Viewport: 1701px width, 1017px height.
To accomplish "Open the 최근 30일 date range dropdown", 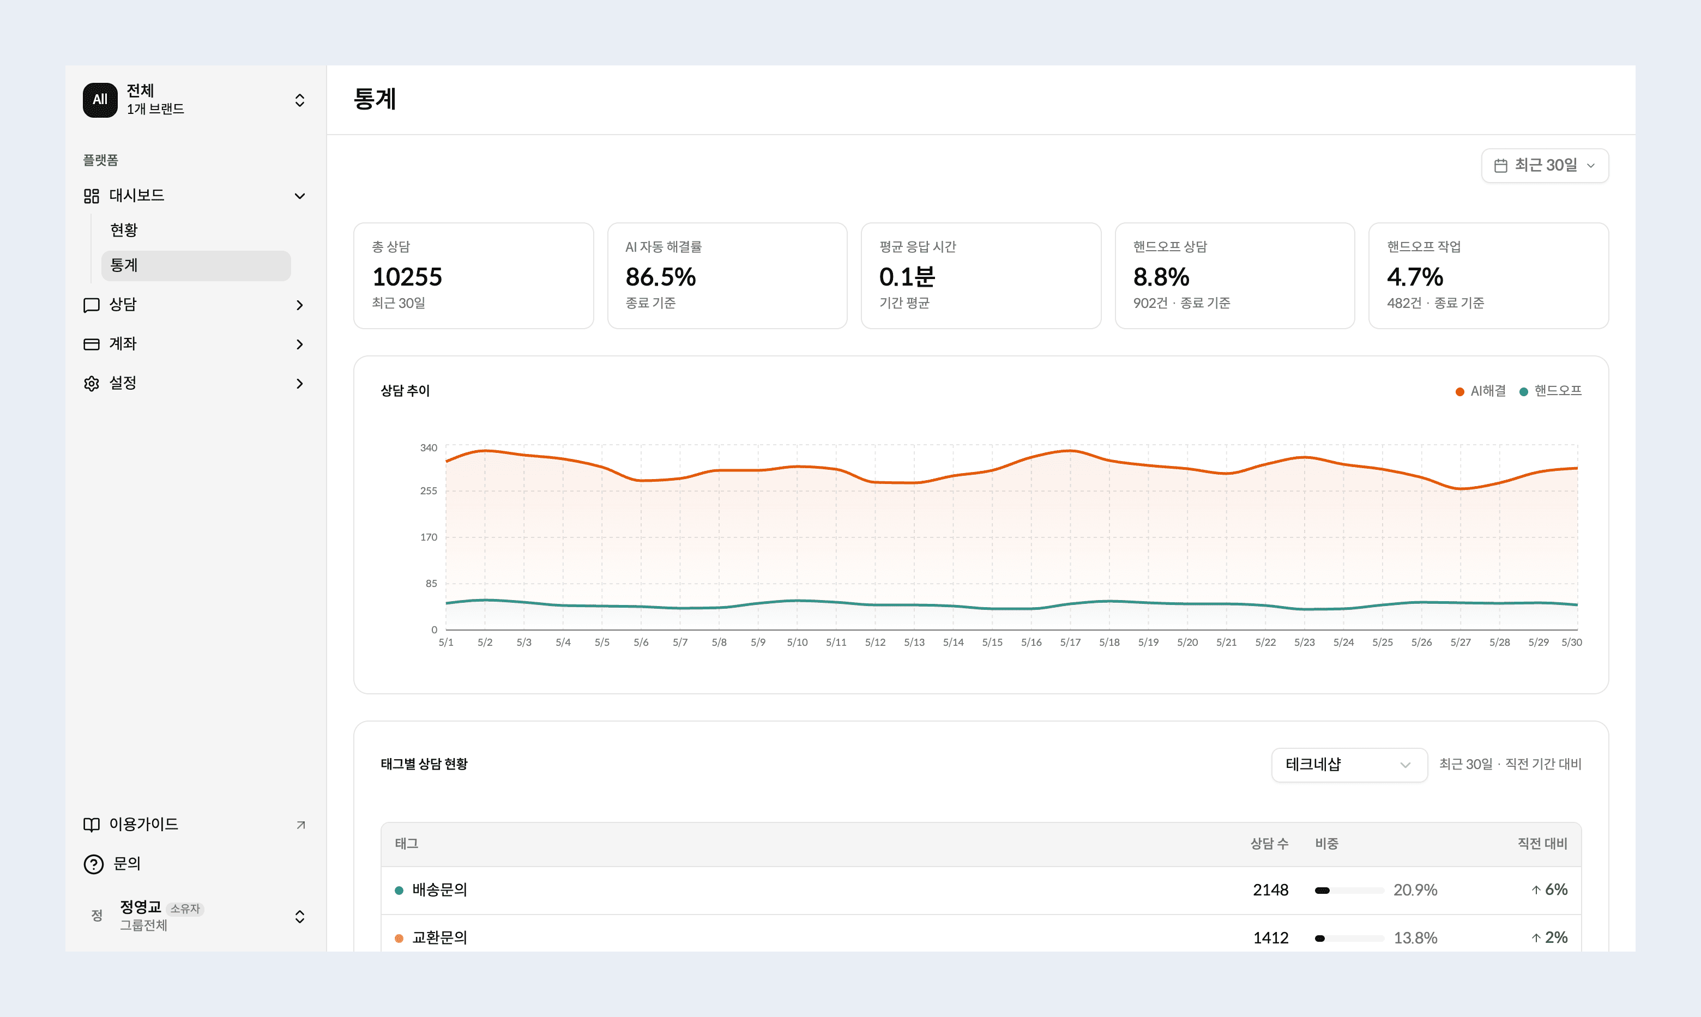I will coord(1545,166).
